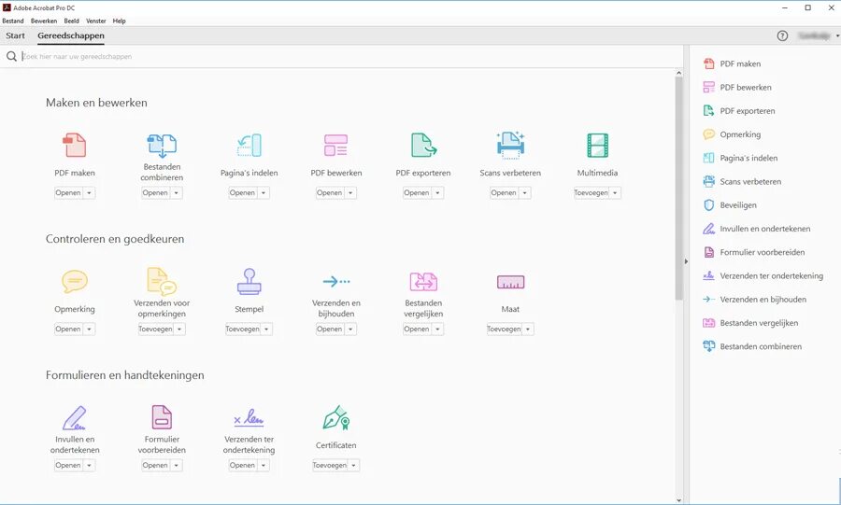Open the Pagina's indelen tool icon
841x505 pixels.
tap(249, 145)
